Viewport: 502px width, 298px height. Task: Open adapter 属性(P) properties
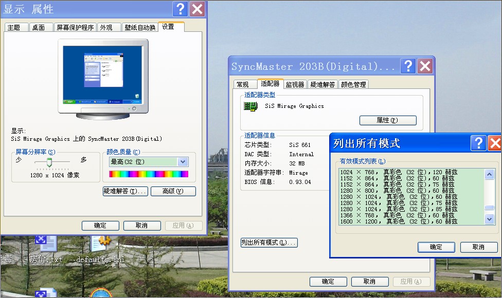(388, 120)
